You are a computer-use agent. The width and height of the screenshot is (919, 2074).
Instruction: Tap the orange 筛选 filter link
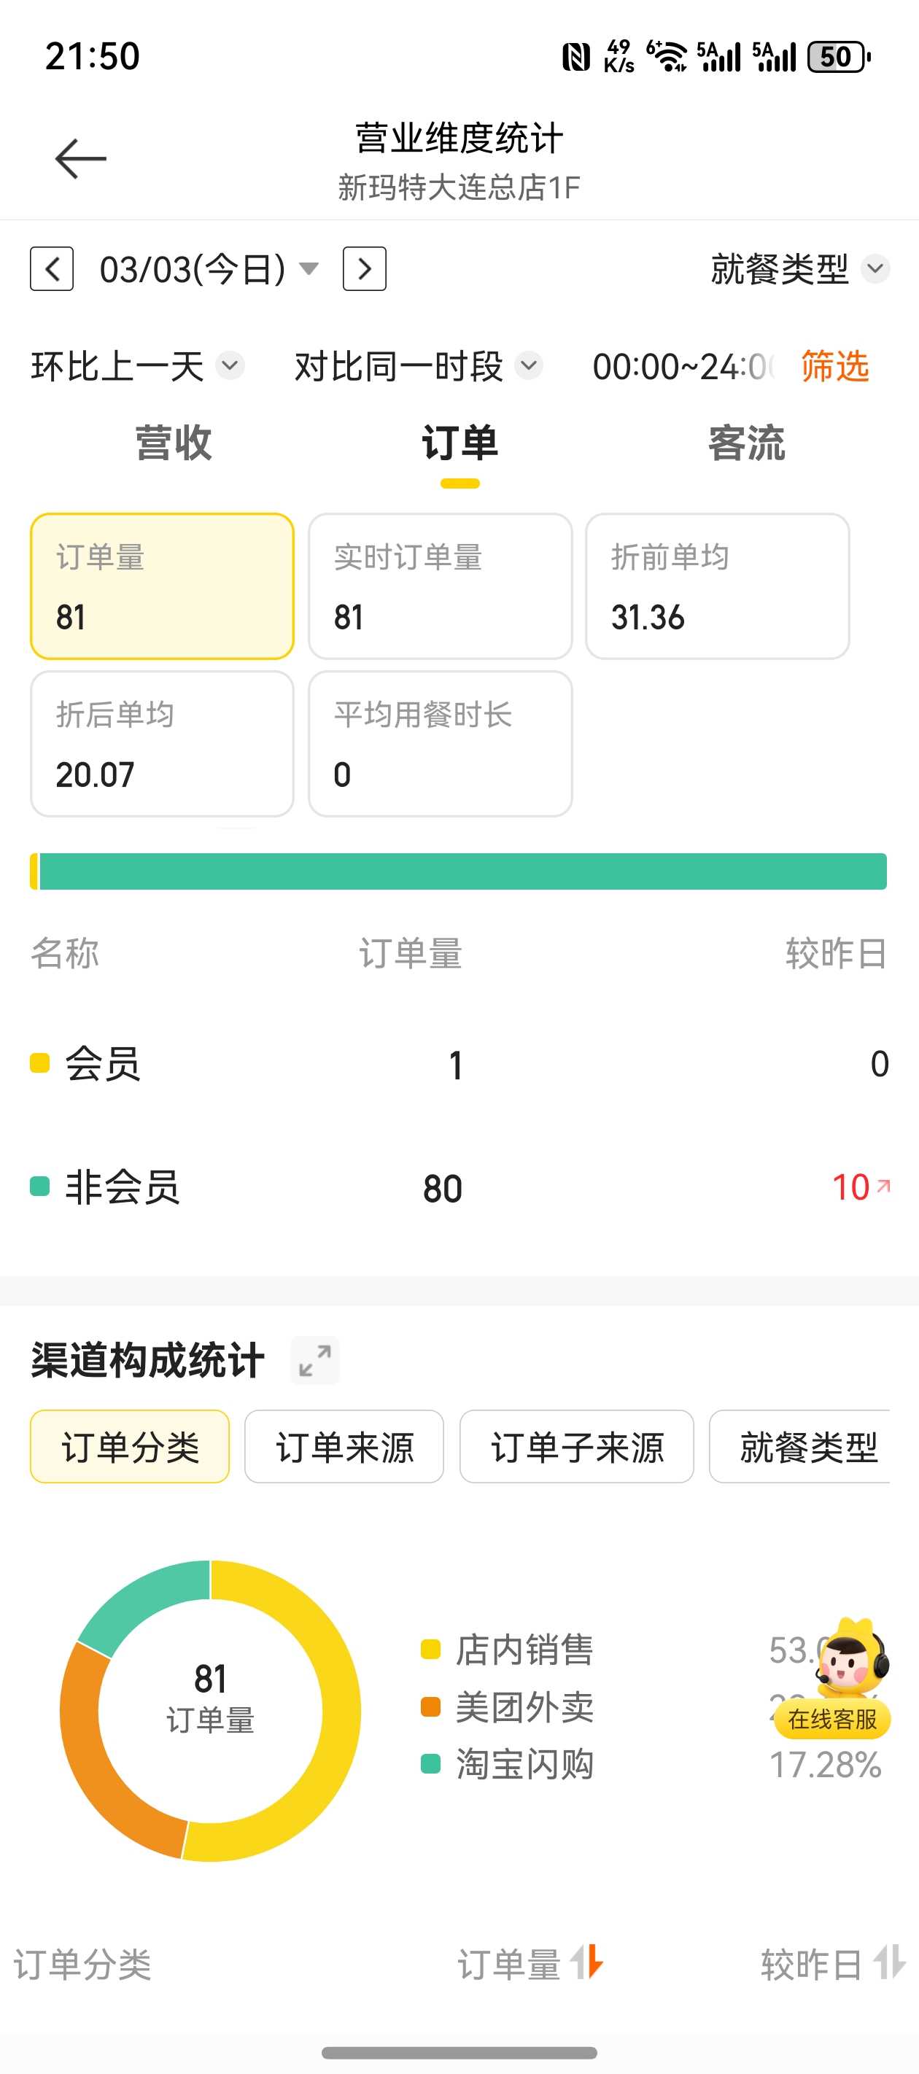(834, 367)
